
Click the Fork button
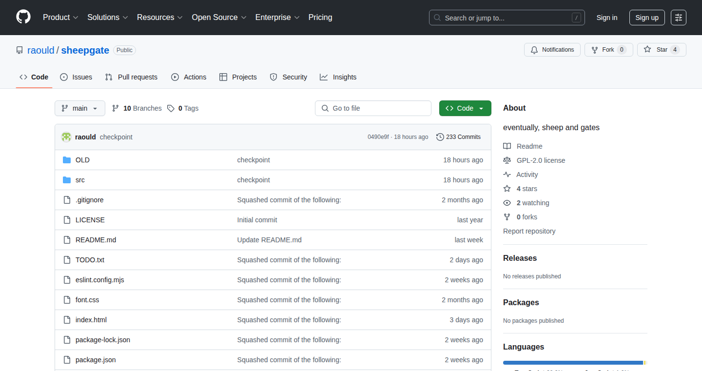pos(608,50)
